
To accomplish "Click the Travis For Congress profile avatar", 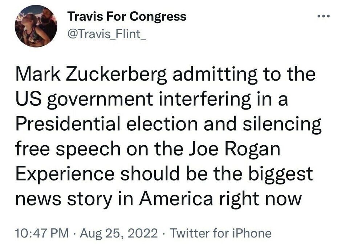I will click(36, 26).
